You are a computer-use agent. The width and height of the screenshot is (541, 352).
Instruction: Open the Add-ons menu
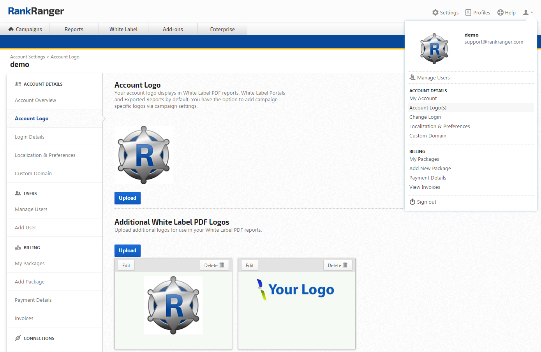(173, 29)
